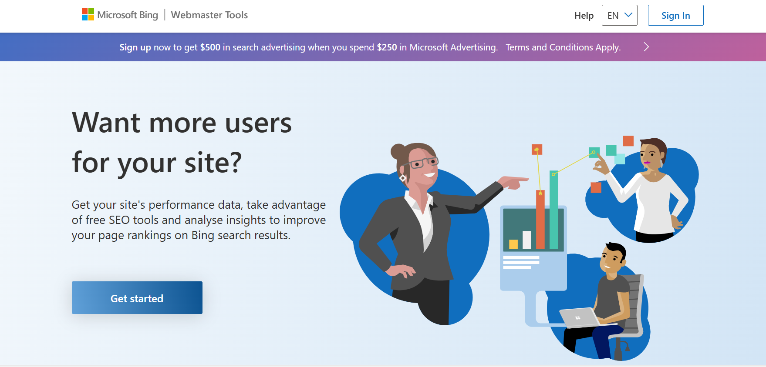Open the Microsoft Bing link
The height and width of the screenshot is (367, 766).
point(128,15)
